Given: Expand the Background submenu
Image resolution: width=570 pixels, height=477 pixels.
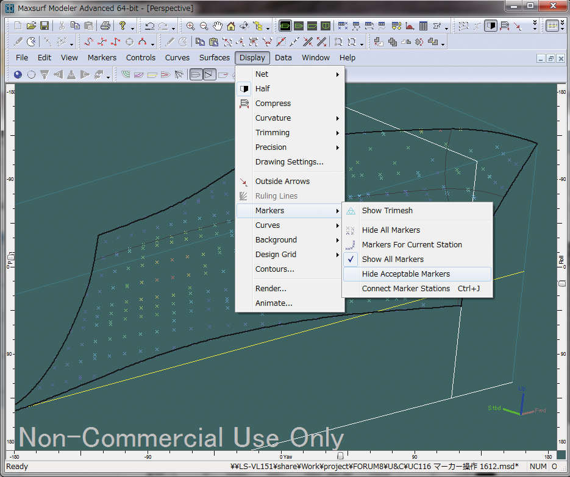Looking at the screenshot, I should [290, 240].
